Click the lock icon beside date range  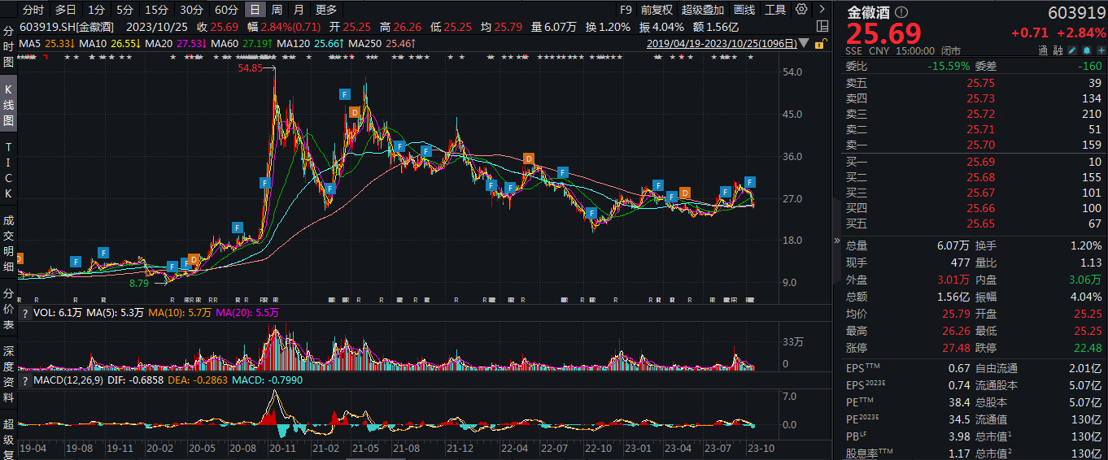click(821, 43)
